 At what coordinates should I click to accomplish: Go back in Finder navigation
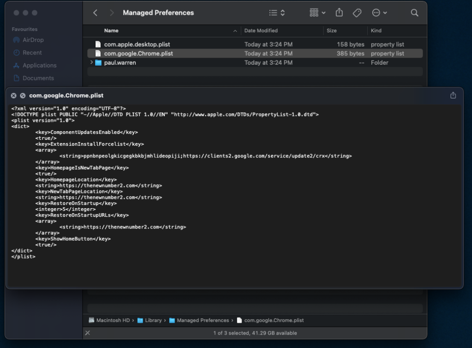(96, 12)
